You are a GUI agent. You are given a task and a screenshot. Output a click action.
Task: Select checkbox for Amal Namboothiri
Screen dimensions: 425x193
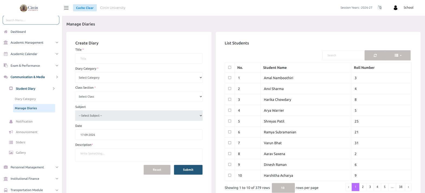tap(230, 78)
